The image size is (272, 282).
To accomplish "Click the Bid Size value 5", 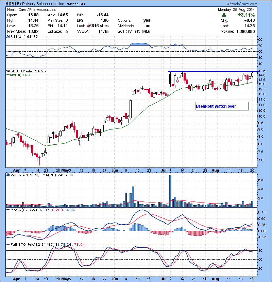I will (x=67, y=32).
